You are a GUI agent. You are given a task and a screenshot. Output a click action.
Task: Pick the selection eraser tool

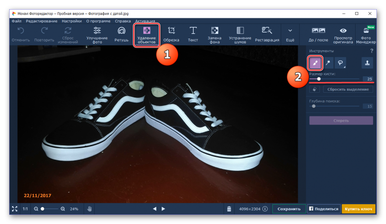pos(315,89)
